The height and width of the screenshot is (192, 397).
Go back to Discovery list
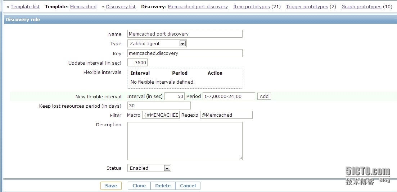tap(121, 6)
